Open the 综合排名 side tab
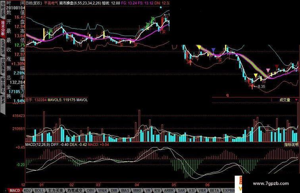Viewport: 300px width, 193px height. [x=3, y=85]
